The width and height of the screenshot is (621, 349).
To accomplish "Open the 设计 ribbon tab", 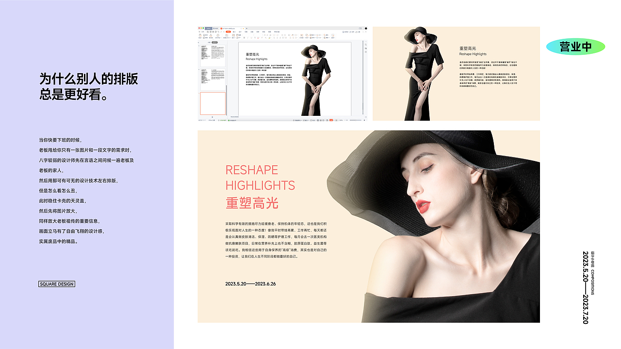I will [240, 32].
